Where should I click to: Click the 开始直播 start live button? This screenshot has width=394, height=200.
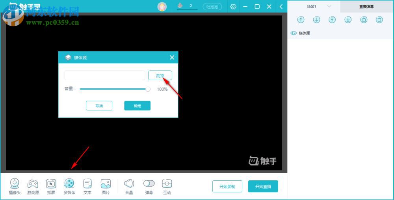point(263,187)
